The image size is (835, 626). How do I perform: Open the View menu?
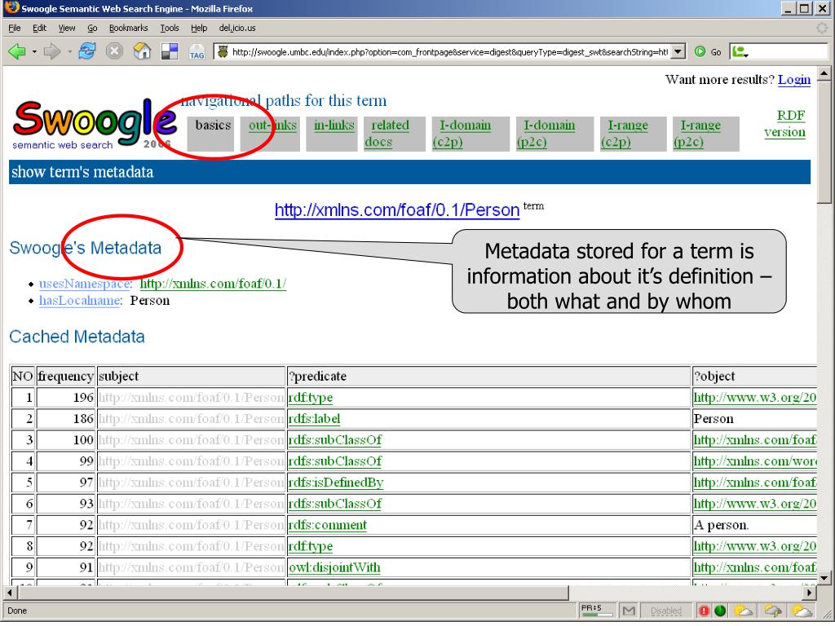[x=67, y=28]
